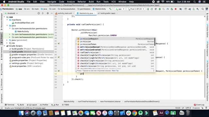Screen dimensions: 209x117
Task: Toggle the Flutter Outline tool window
Action: click(207, 31)
